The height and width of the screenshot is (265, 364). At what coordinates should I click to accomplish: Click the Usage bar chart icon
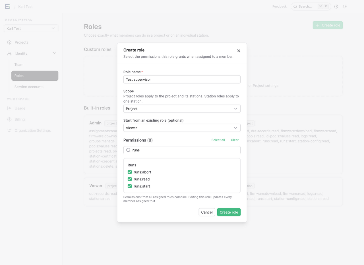click(9, 108)
